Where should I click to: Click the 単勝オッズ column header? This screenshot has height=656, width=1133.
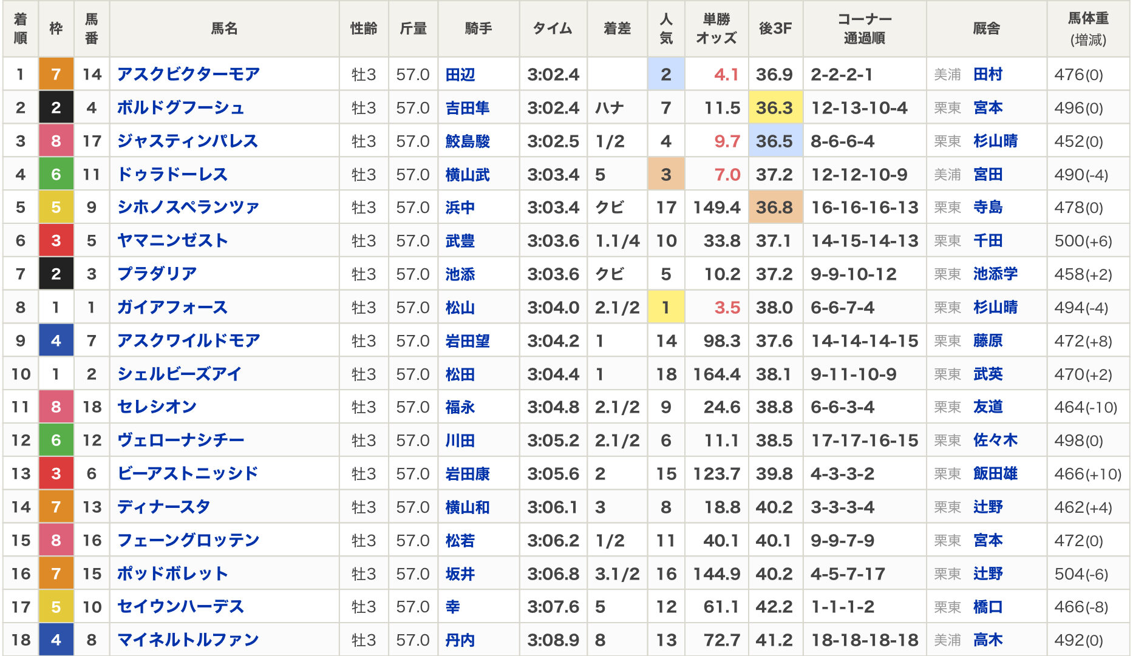point(716,29)
